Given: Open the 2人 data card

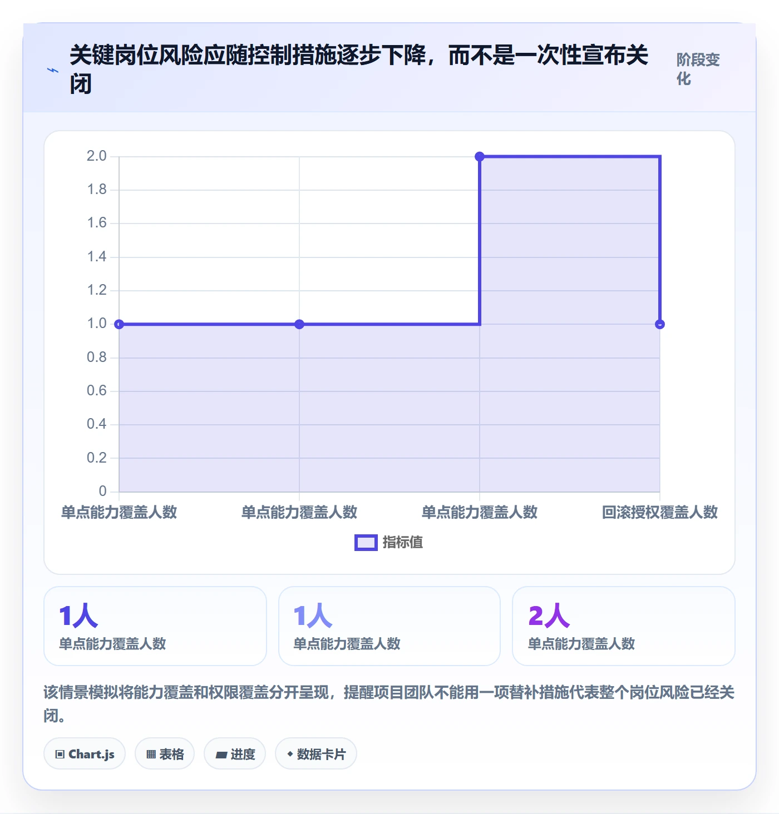Looking at the screenshot, I should 623,626.
